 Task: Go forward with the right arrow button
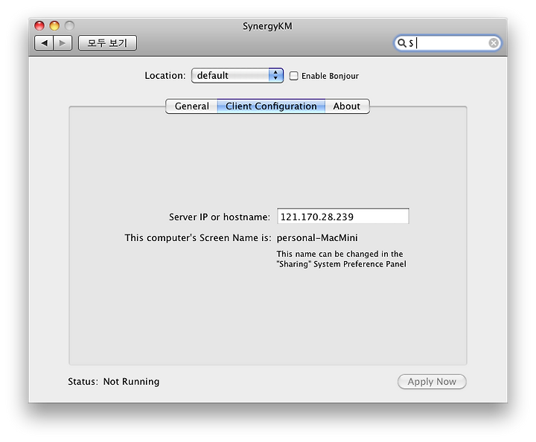(x=63, y=43)
